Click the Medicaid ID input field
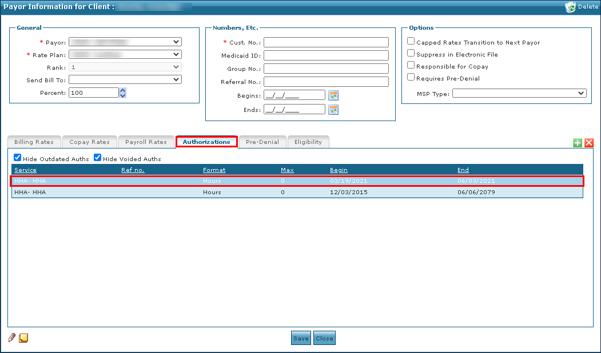Image resolution: width=601 pixels, height=353 pixels. coord(326,55)
